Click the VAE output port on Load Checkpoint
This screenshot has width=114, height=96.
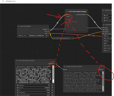tap(48, 33)
